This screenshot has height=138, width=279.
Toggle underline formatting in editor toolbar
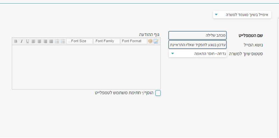coord(27,41)
